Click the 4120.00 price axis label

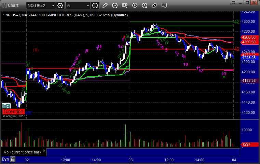click(248, 113)
